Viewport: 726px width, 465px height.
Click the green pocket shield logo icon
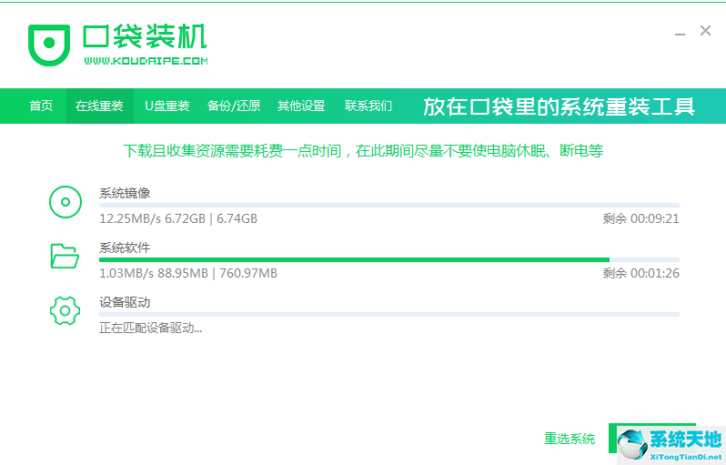[49, 45]
